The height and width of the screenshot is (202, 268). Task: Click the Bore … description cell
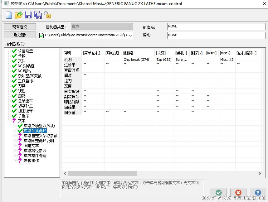click(182, 60)
